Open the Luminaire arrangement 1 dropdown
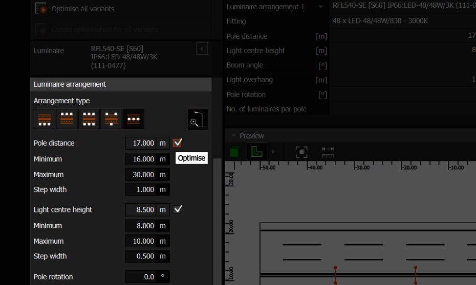This screenshot has width=476, height=285. (321, 7)
